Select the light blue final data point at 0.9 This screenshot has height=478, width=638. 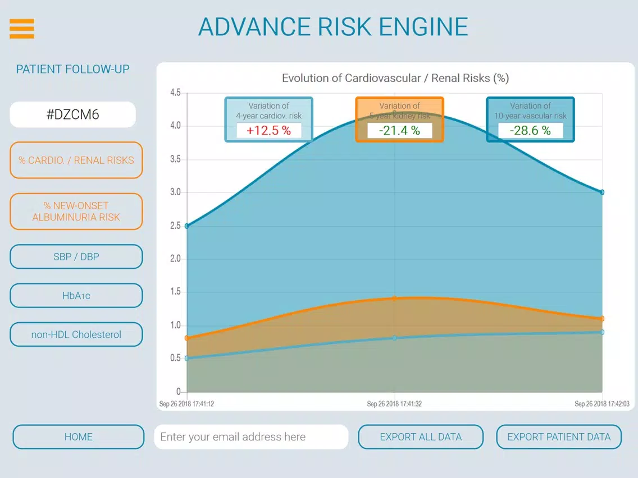point(602,332)
